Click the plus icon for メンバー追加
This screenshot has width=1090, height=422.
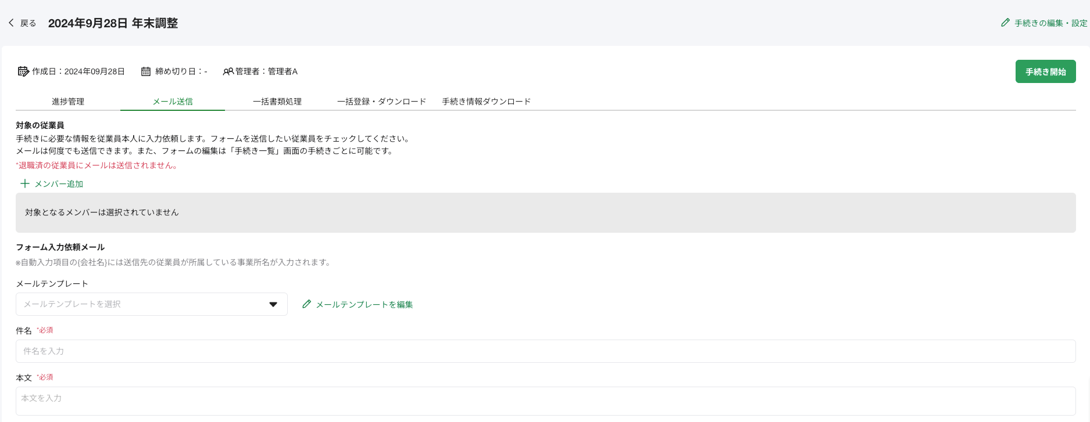[25, 183]
